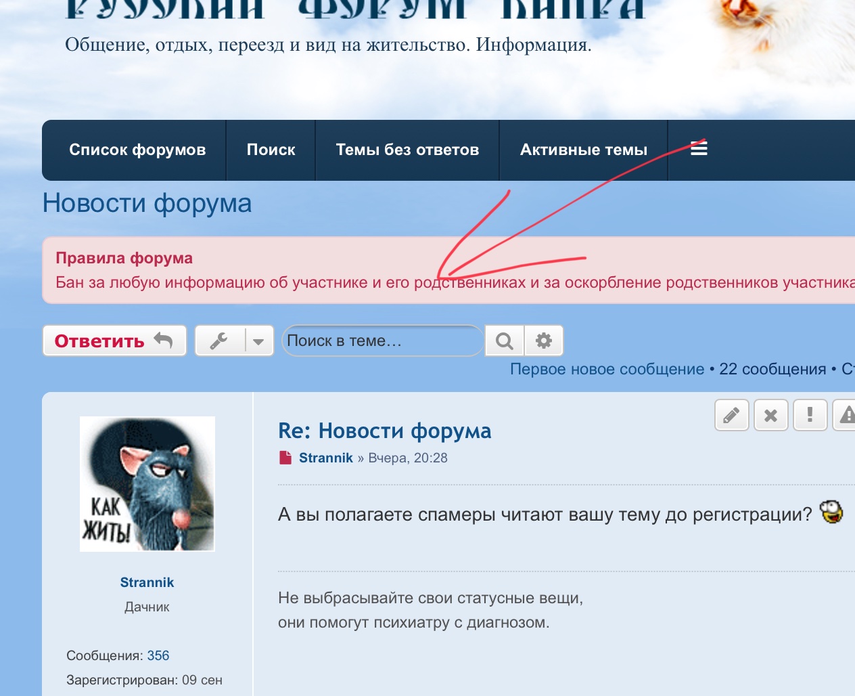The image size is (855, 696).
Task: Open the Список форумов menu item
Action: [x=137, y=150]
